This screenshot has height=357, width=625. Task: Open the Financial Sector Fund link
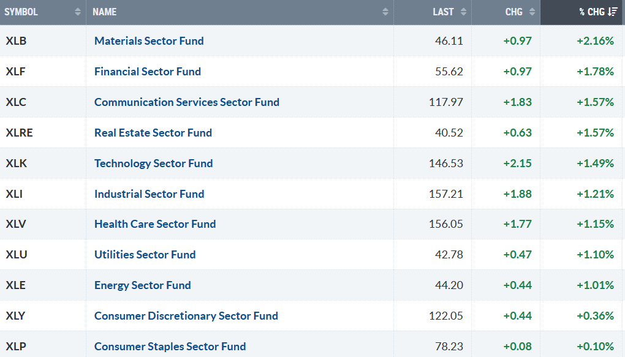click(x=148, y=72)
